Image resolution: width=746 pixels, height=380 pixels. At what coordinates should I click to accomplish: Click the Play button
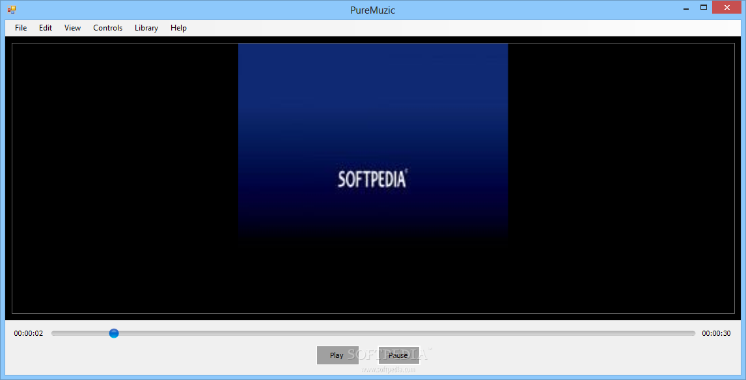(x=337, y=355)
